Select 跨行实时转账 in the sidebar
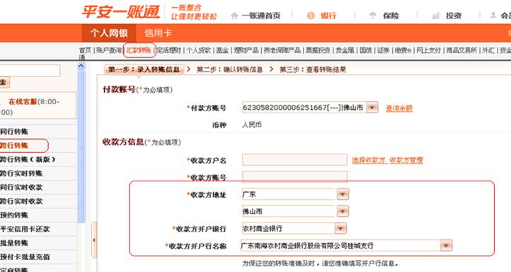This screenshot has width=511, height=272. point(21,174)
